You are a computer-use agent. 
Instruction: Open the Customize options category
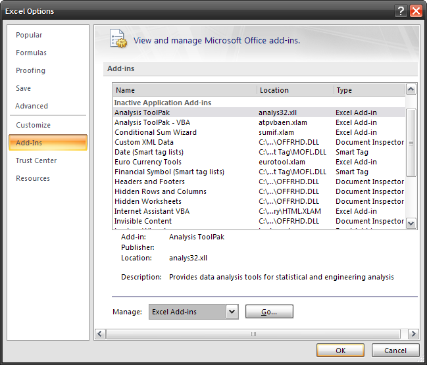tap(33, 125)
